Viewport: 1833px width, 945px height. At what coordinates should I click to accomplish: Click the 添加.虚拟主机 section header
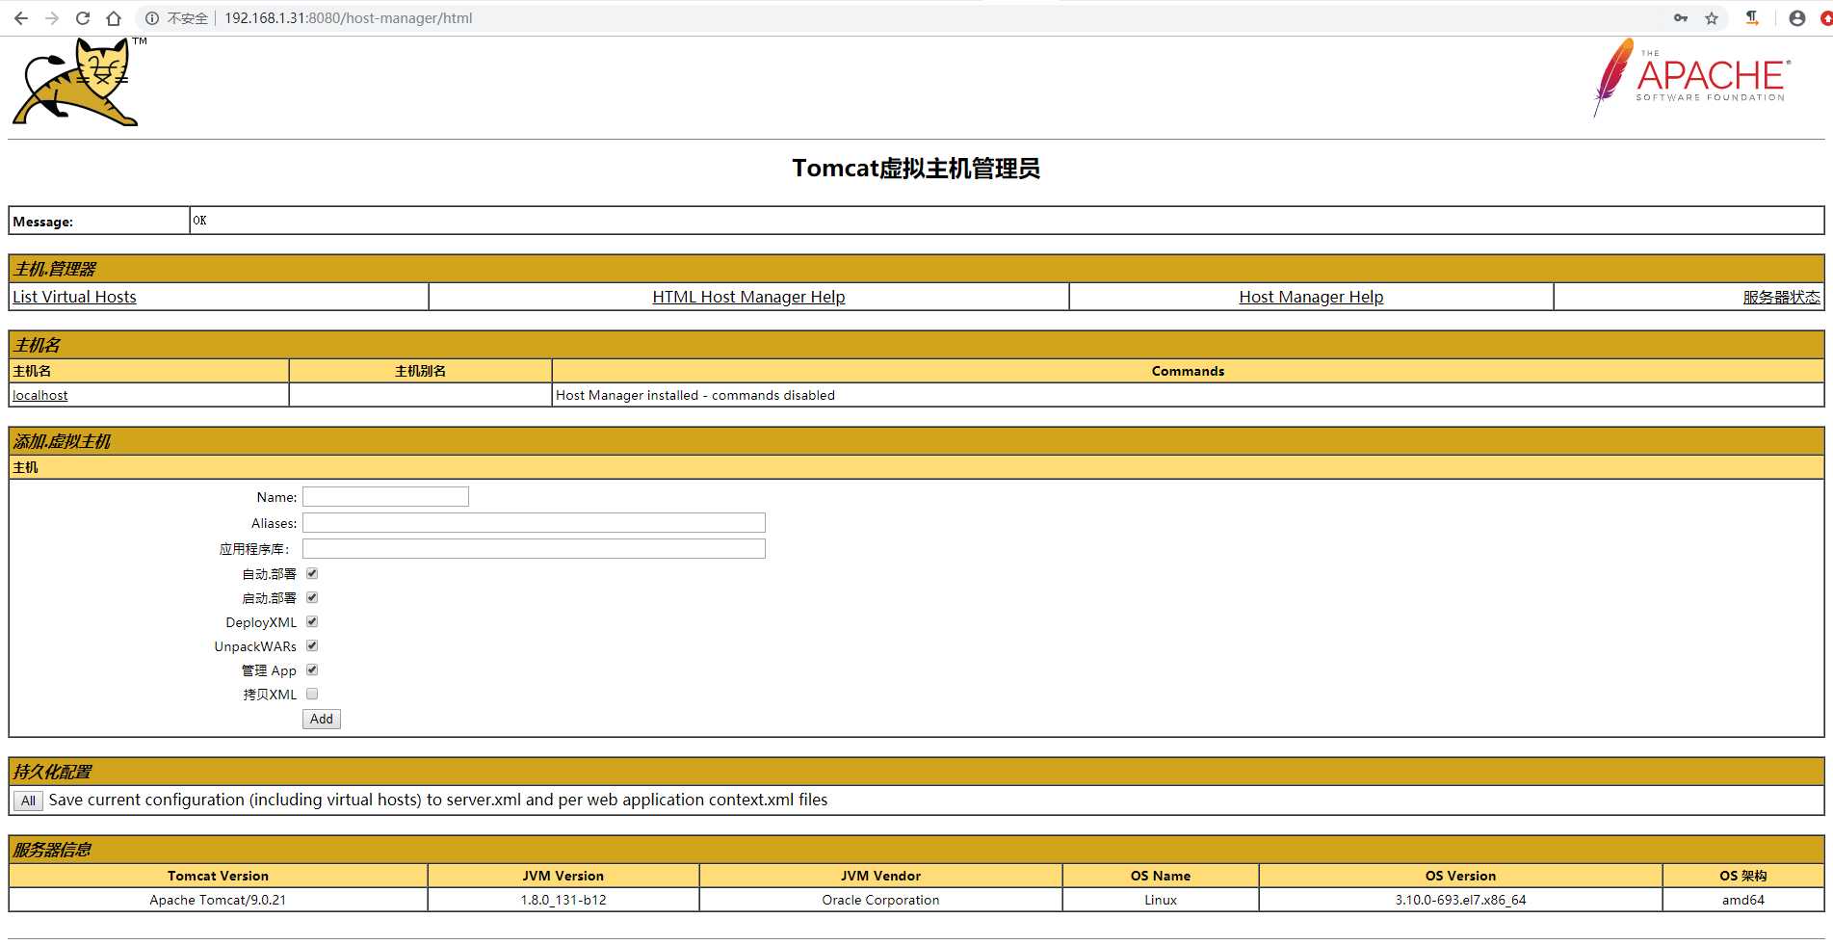pyautogui.click(x=916, y=441)
